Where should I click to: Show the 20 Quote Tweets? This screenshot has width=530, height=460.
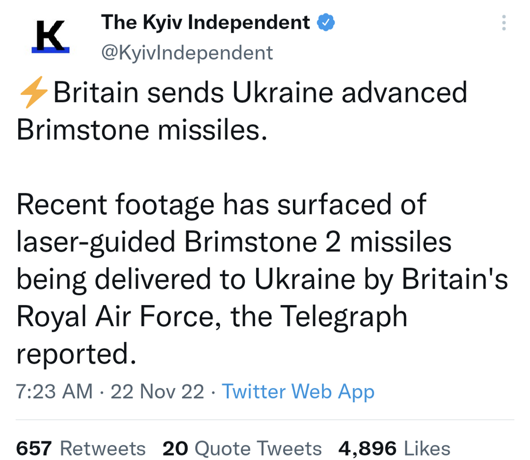click(242, 448)
